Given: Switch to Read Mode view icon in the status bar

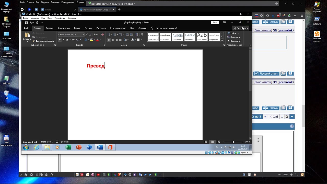Looking at the screenshot, I should click(x=206, y=142).
